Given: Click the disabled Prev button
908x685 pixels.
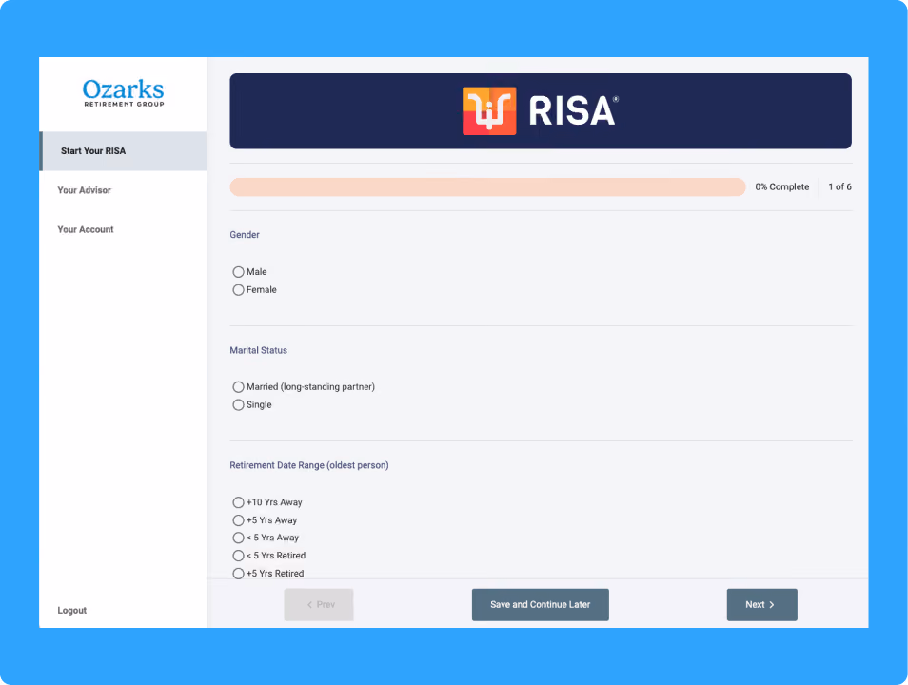Looking at the screenshot, I should coord(319,604).
